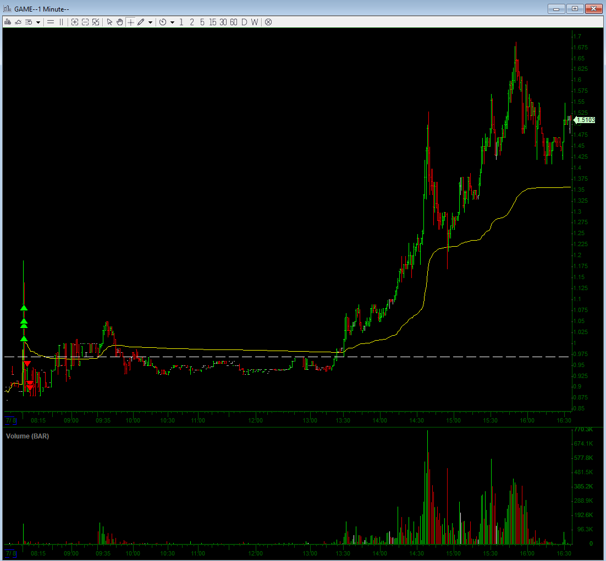The height and width of the screenshot is (561, 606).
Task: Switch to 2 minute interval
Action: (x=192, y=23)
